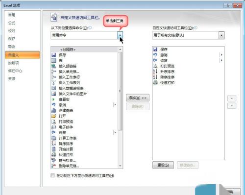Select the <分隔符> separator entry

[x=84, y=49]
